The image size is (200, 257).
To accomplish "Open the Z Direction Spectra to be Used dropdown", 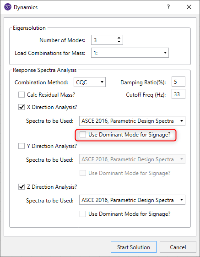I will coord(132,200).
